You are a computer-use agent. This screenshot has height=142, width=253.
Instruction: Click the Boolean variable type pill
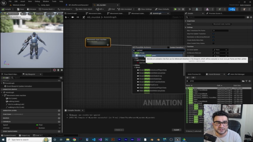point(41,128)
